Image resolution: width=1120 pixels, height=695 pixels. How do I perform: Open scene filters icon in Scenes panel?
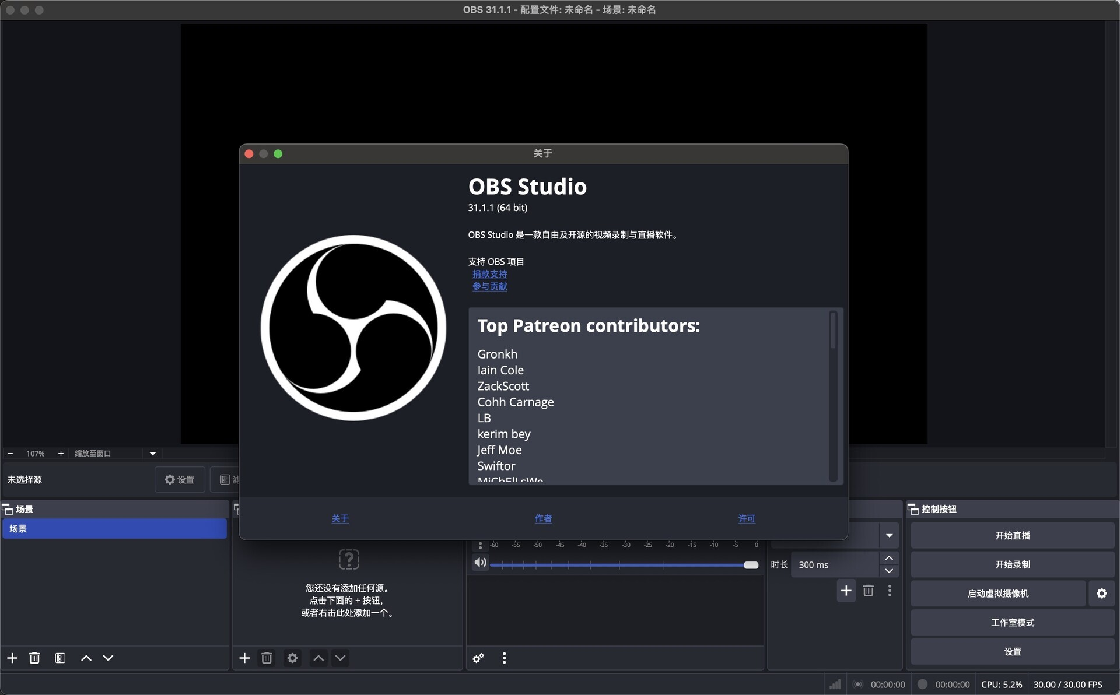pyautogui.click(x=60, y=658)
